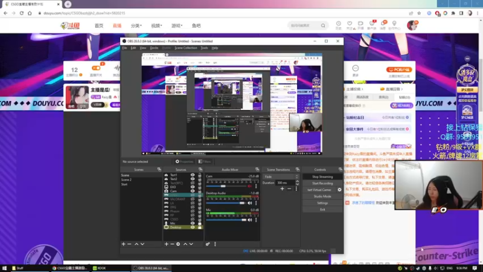Add a new scene with plus icon
The width and height of the screenshot is (483, 272).
(x=124, y=244)
